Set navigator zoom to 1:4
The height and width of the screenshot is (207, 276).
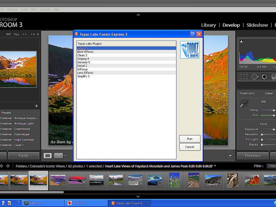click(x=33, y=34)
